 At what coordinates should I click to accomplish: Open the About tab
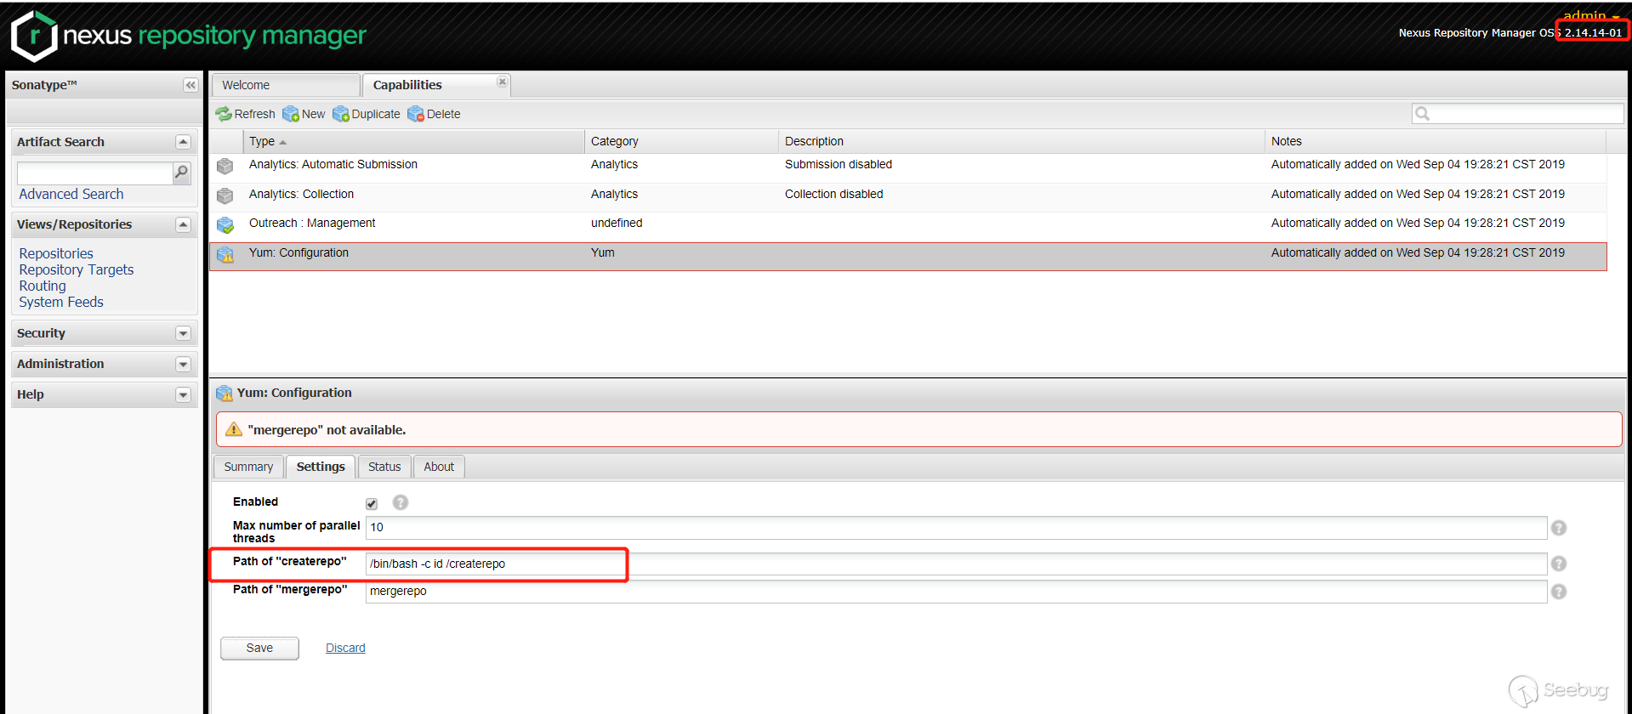click(x=439, y=467)
